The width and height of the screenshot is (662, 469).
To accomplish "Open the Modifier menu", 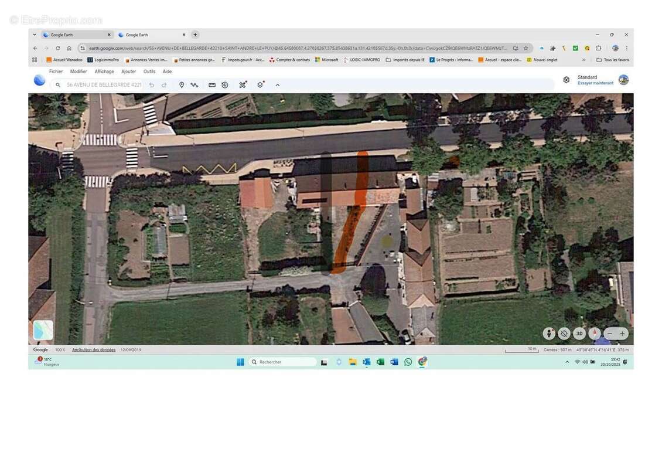I will pos(79,72).
